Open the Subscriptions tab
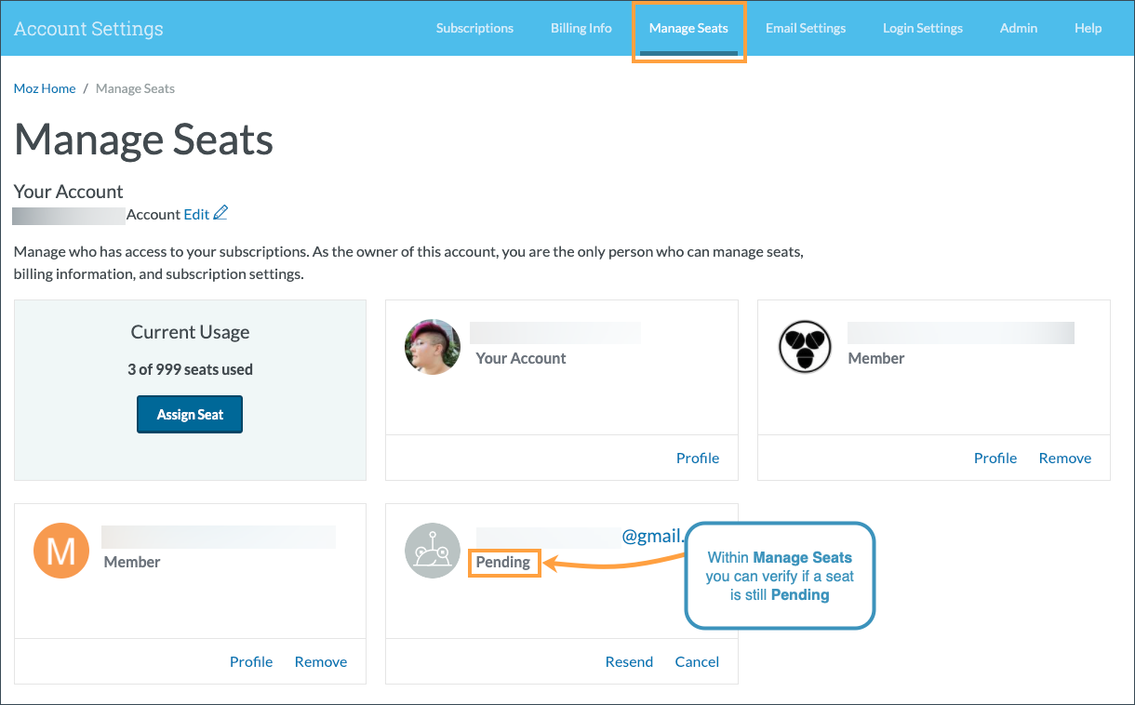The width and height of the screenshot is (1135, 705). 474,28
